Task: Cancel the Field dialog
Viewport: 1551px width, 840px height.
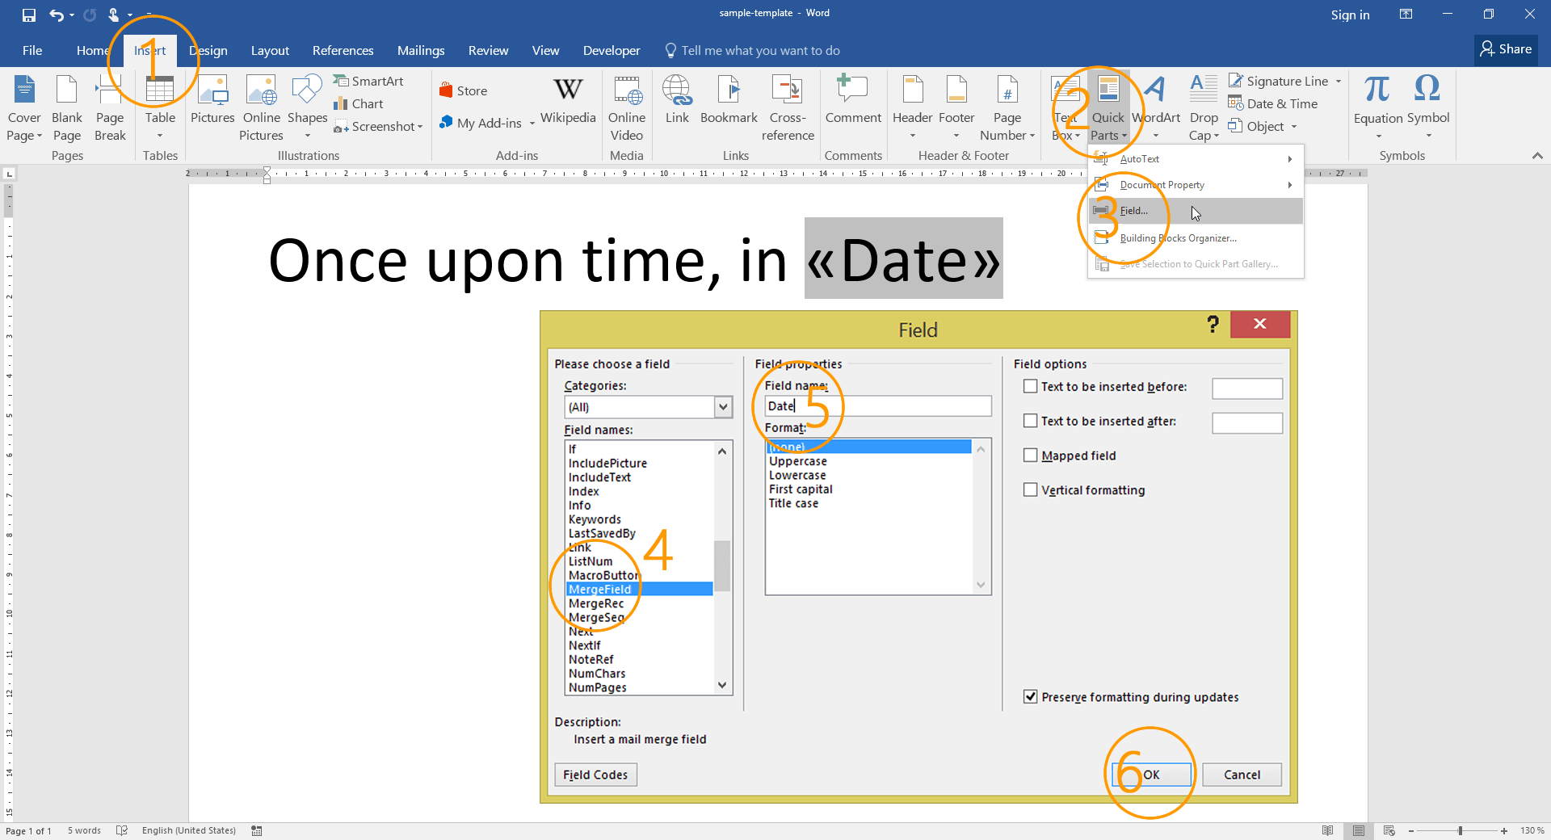Action: pyautogui.click(x=1242, y=774)
